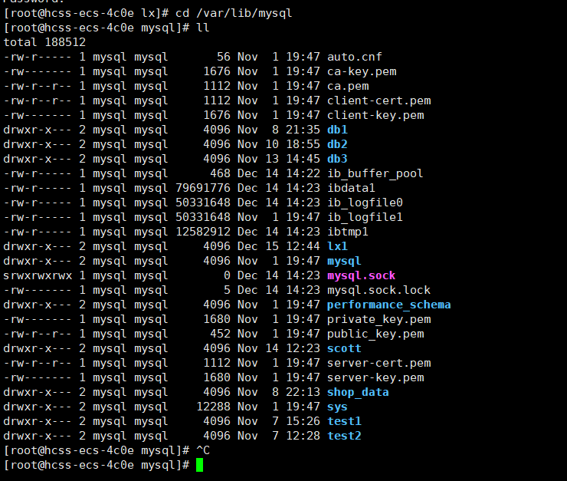
Task: Click the client-key.pem file name
Action: [375, 115]
